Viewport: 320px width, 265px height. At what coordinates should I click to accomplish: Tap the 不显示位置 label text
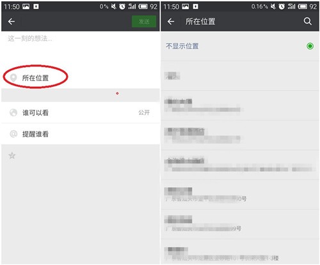click(x=182, y=46)
